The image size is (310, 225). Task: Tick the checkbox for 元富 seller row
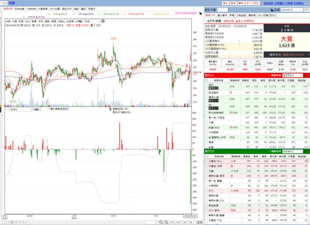click(x=206, y=171)
